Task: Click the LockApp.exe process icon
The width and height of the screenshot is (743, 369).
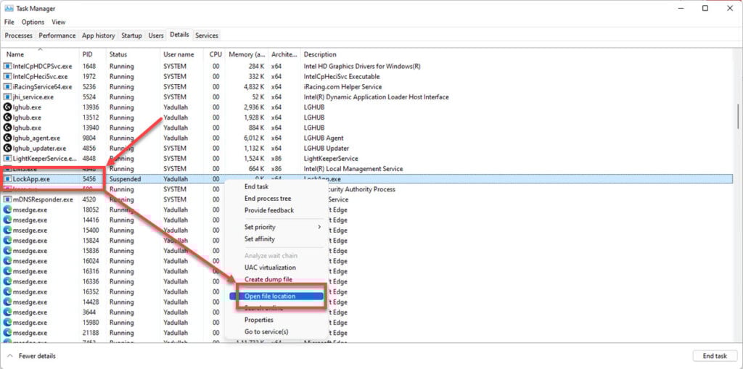Action: pos(7,179)
